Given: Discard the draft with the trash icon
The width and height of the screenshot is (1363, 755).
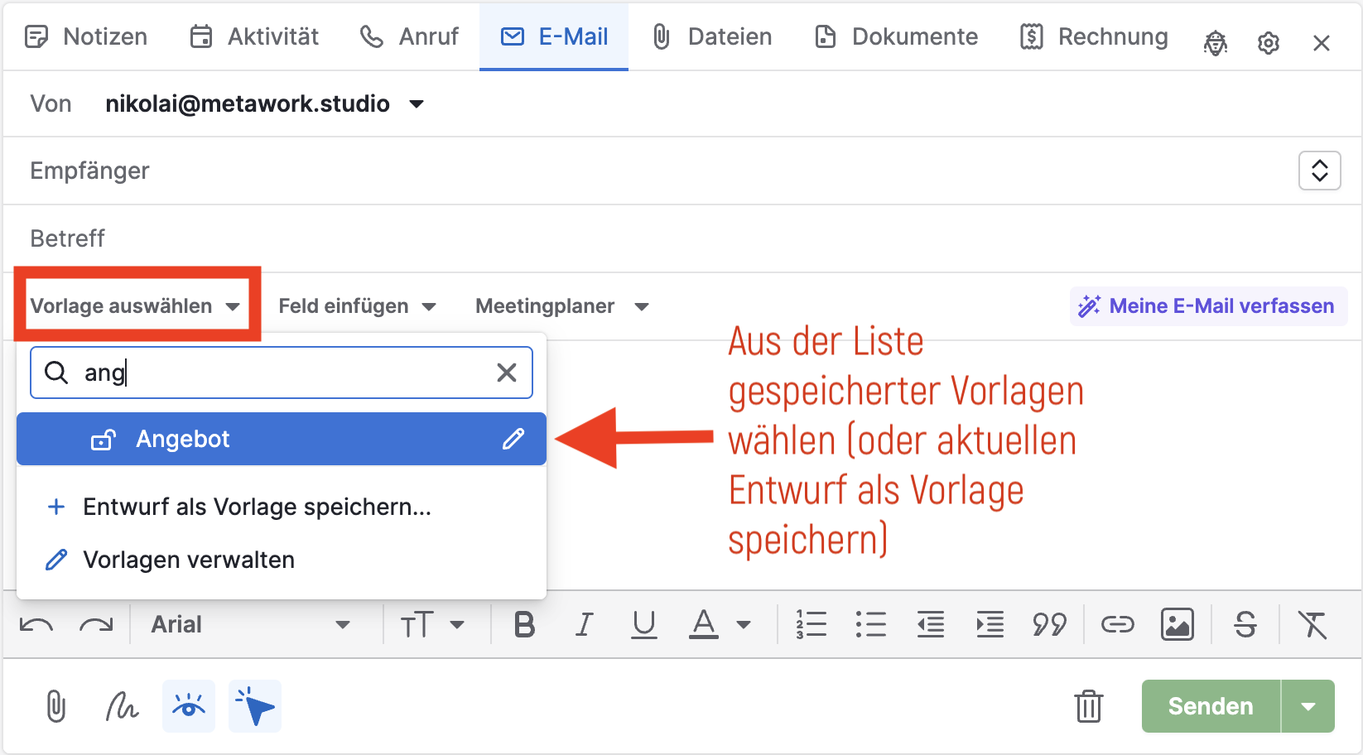Looking at the screenshot, I should (x=1089, y=707).
